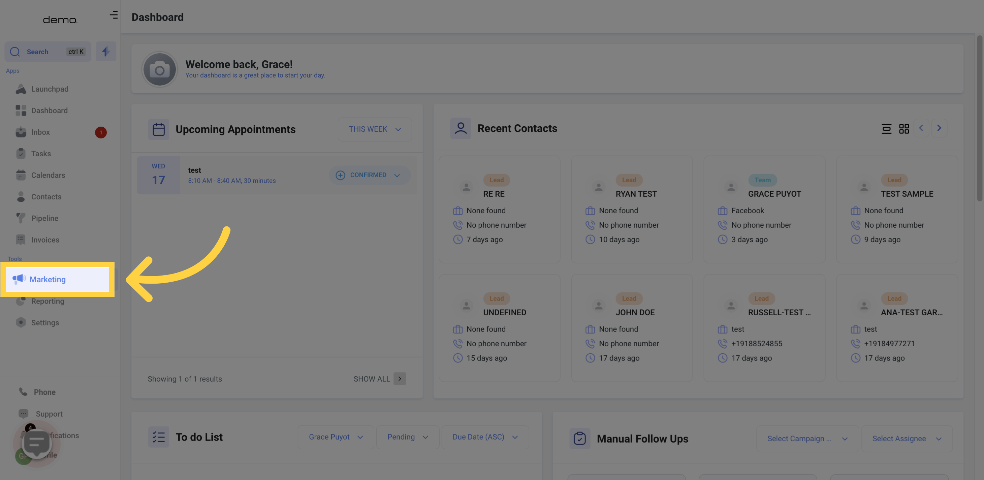Select Marketing in the Tools section
This screenshot has width=984, height=480.
click(57, 280)
